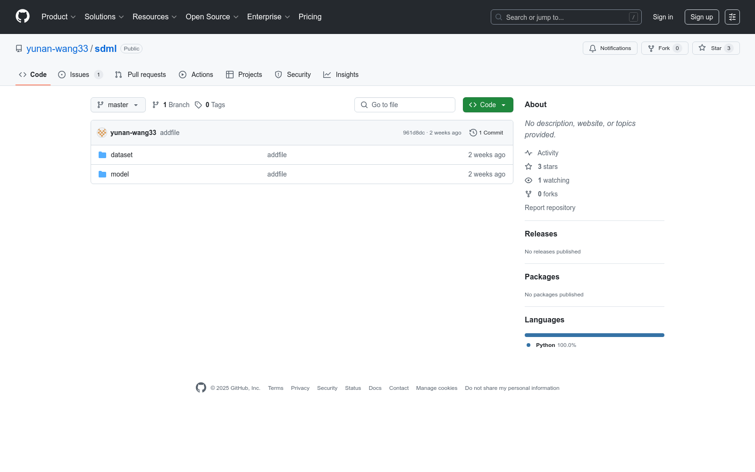Click the bell icon in Notifications button
Screen dimensions: 755x472
tap(593, 48)
